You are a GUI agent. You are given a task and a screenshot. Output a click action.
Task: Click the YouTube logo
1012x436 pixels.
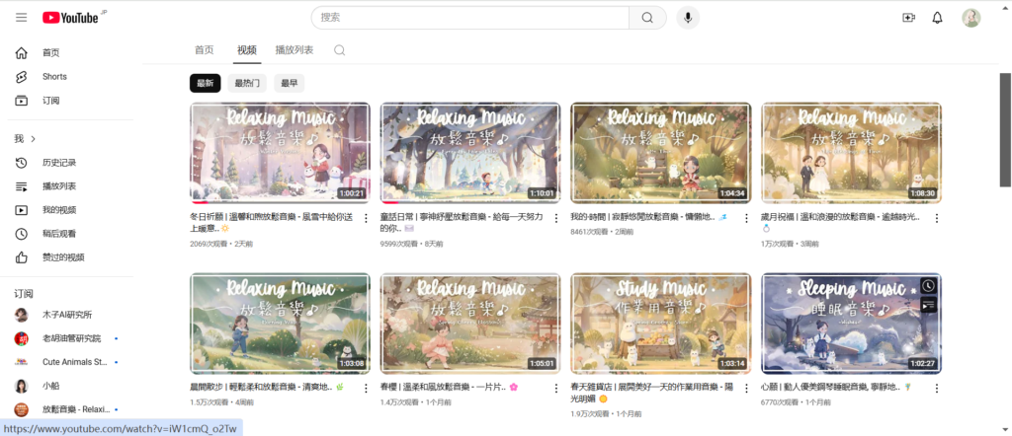(70, 18)
